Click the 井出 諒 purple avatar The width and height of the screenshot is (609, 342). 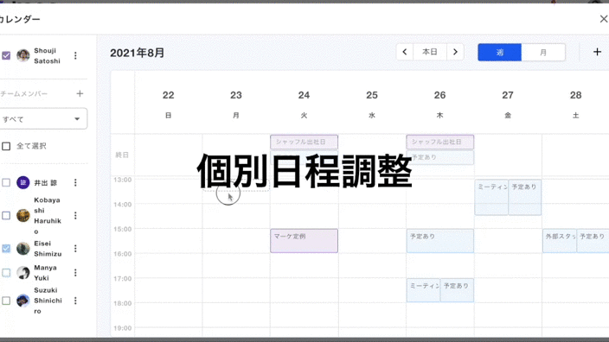click(x=23, y=182)
